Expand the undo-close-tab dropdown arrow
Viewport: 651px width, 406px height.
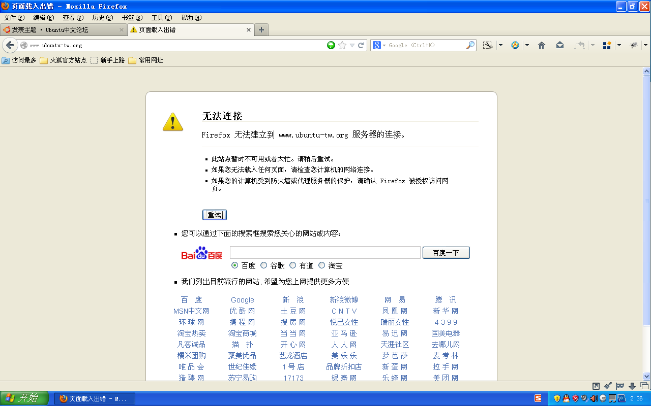click(593, 45)
